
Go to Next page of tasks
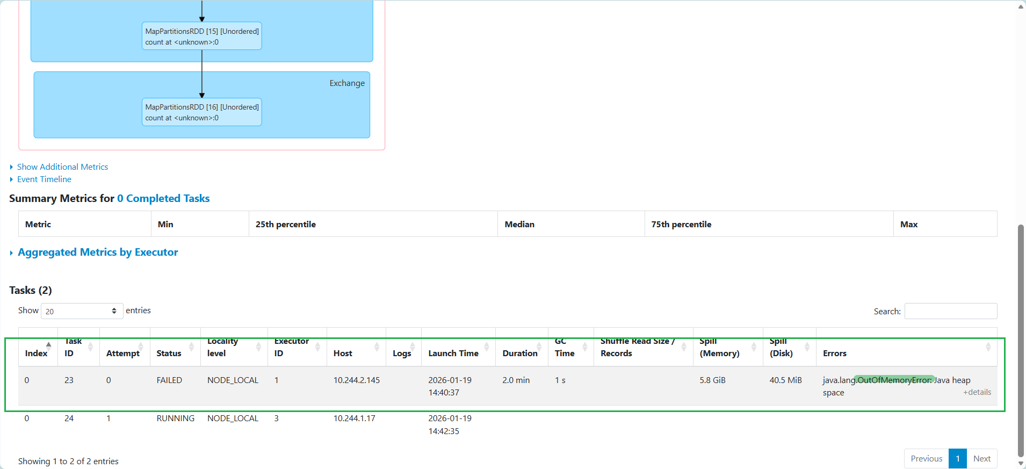tap(981, 459)
